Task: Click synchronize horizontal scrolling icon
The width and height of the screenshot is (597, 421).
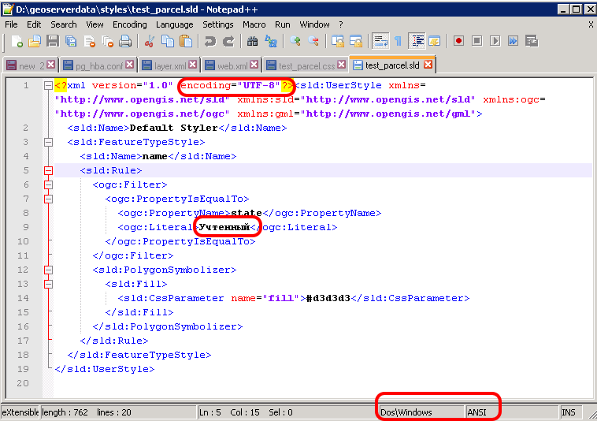Action: (x=356, y=41)
